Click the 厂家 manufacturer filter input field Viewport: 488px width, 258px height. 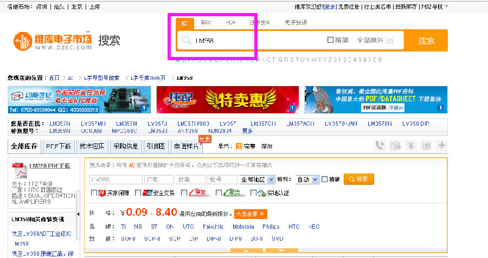(x=159, y=179)
